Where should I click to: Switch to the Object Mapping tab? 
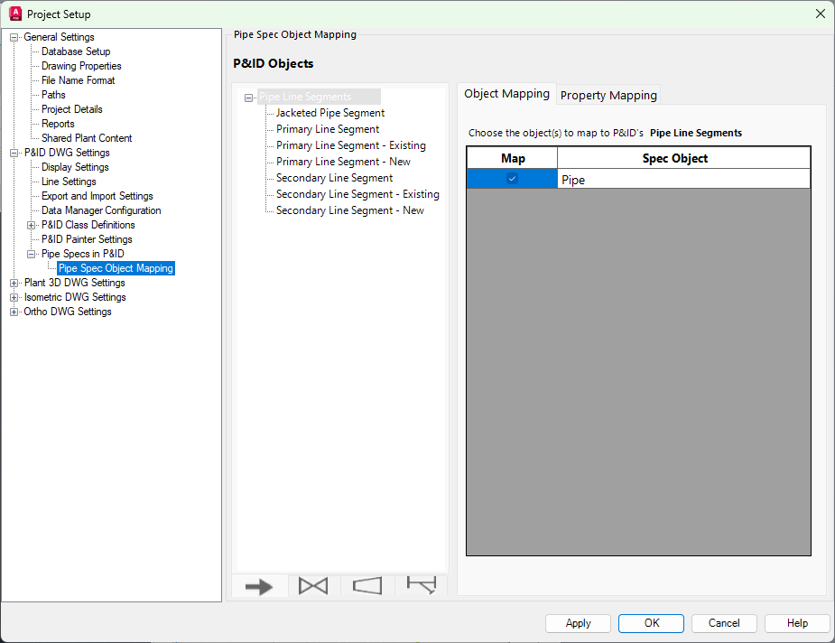pos(506,94)
